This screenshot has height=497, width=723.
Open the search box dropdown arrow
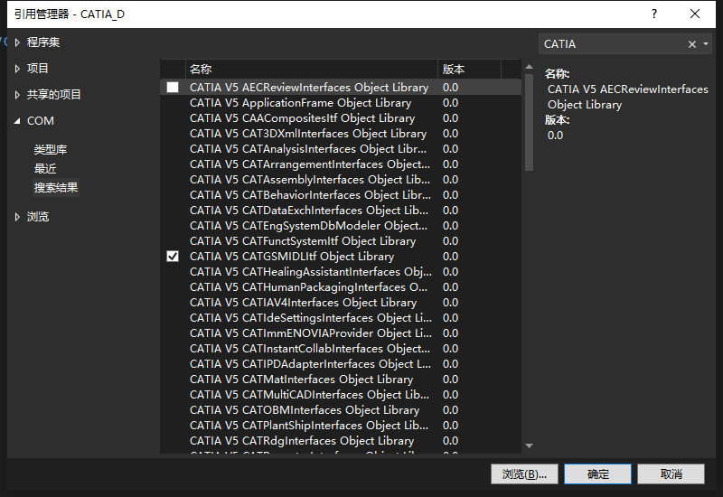(706, 44)
